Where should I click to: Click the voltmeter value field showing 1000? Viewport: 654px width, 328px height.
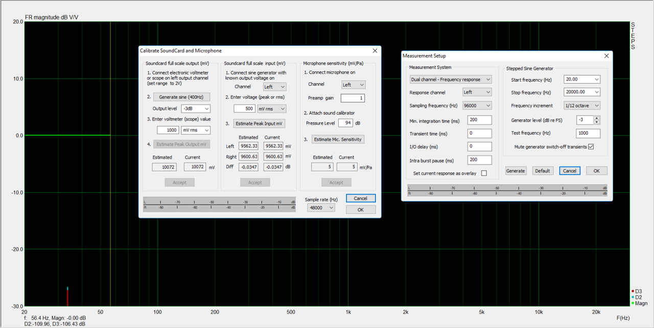tap(168, 130)
